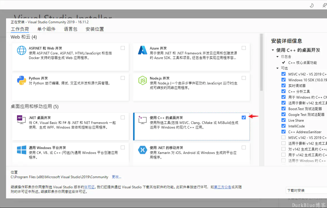
Task: Switch to the 工作负荷 tab
Action: [20, 29]
